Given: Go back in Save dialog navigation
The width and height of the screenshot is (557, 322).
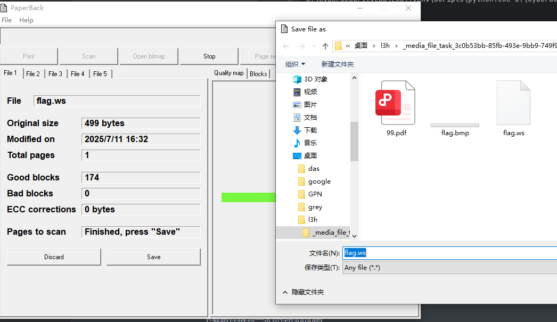Looking at the screenshot, I should (286, 46).
